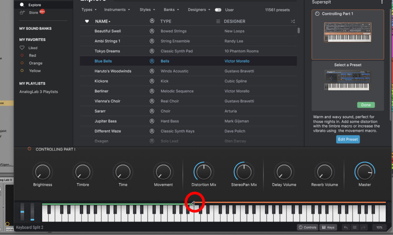The image size is (393, 235).
Task: Expand the Styles filter dropdown
Action: pos(147,10)
